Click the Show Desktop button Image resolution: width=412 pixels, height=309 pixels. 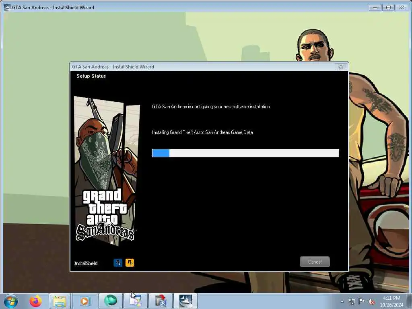(x=409, y=301)
